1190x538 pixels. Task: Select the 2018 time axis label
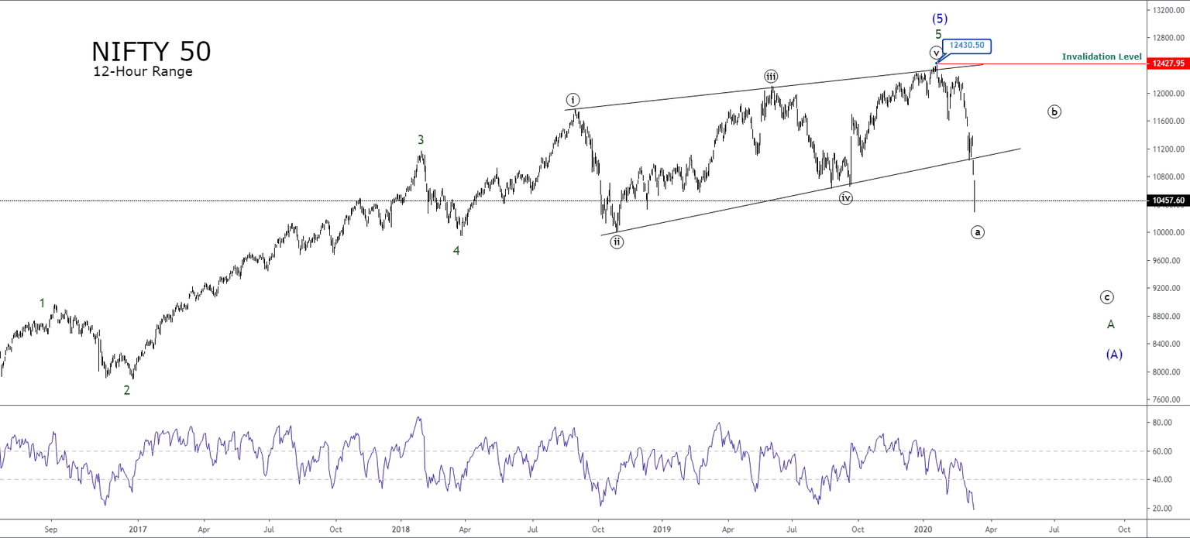pyautogui.click(x=401, y=529)
